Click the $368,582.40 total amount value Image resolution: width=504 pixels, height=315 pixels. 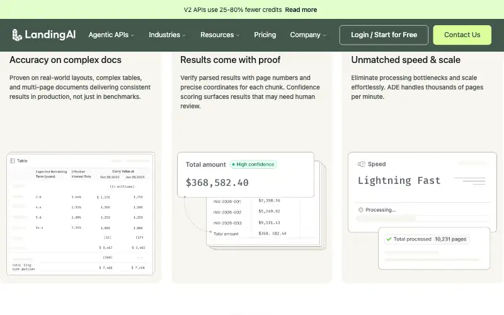tap(217, 183)
